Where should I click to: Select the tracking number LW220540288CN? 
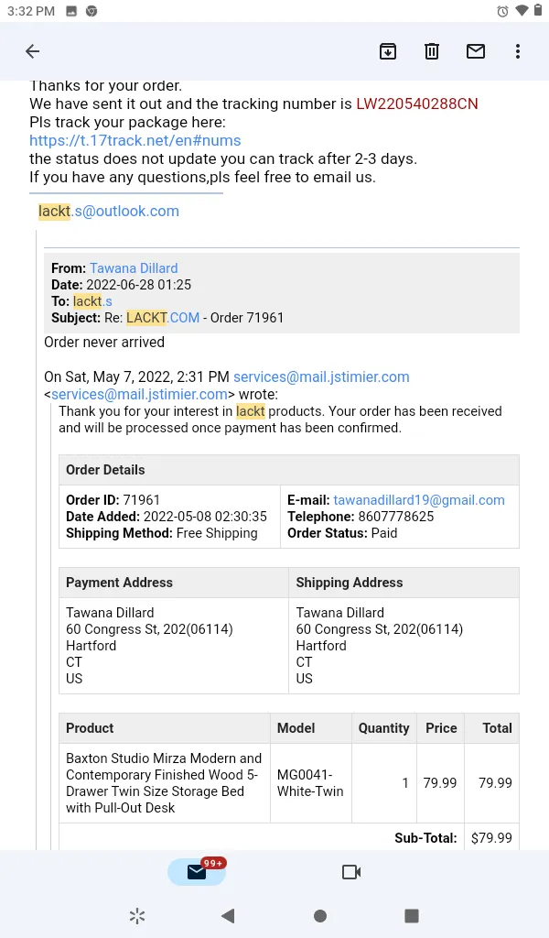(x=417, y=104)
